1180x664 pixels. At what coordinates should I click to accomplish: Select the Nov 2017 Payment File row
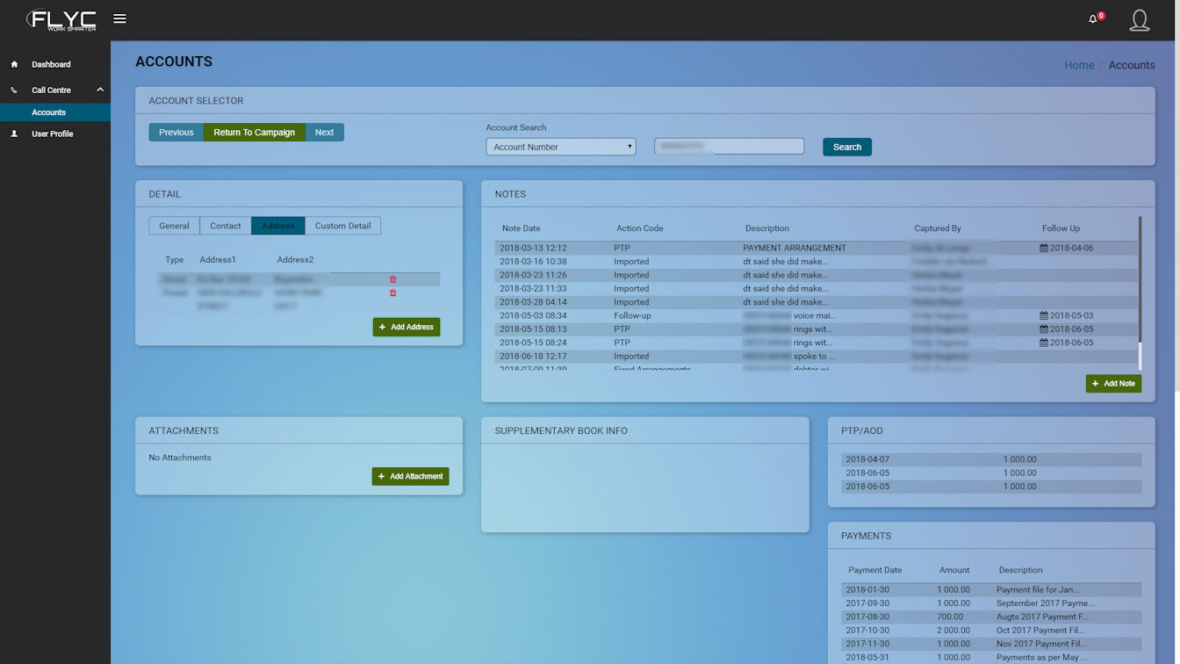coord(991,644)
